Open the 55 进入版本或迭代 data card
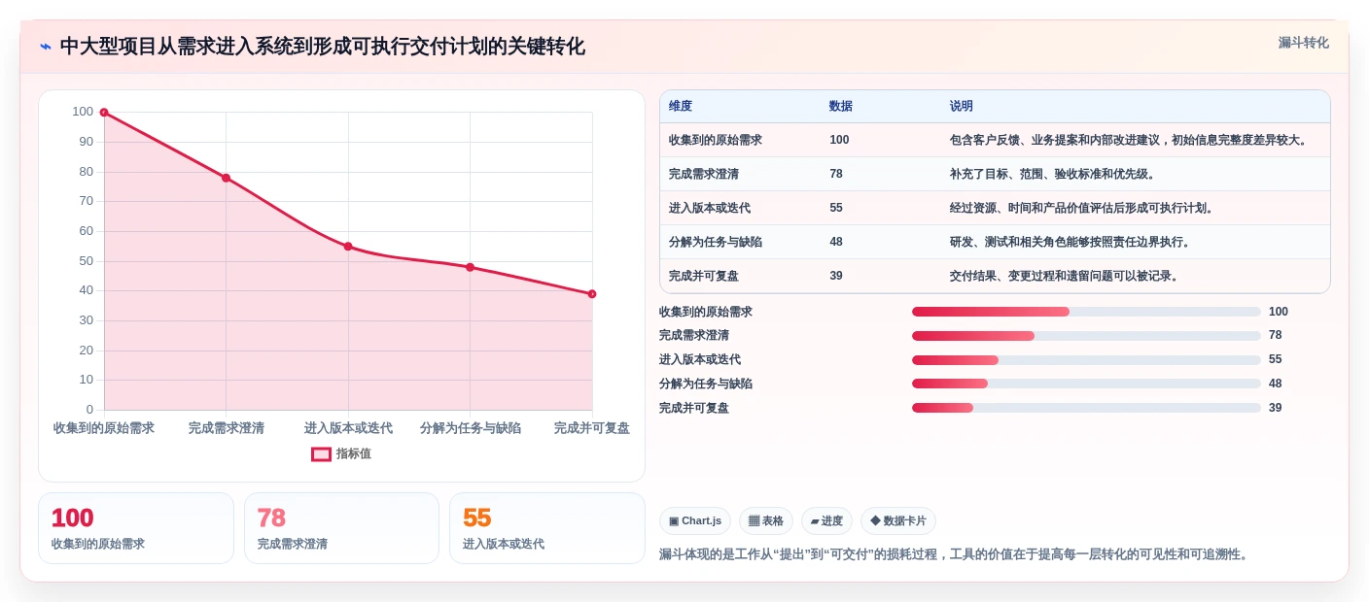1369x602 pixels. pos(547,528)
